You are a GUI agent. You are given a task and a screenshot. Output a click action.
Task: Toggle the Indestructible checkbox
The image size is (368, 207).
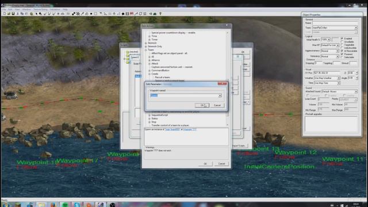coord(342,48)
